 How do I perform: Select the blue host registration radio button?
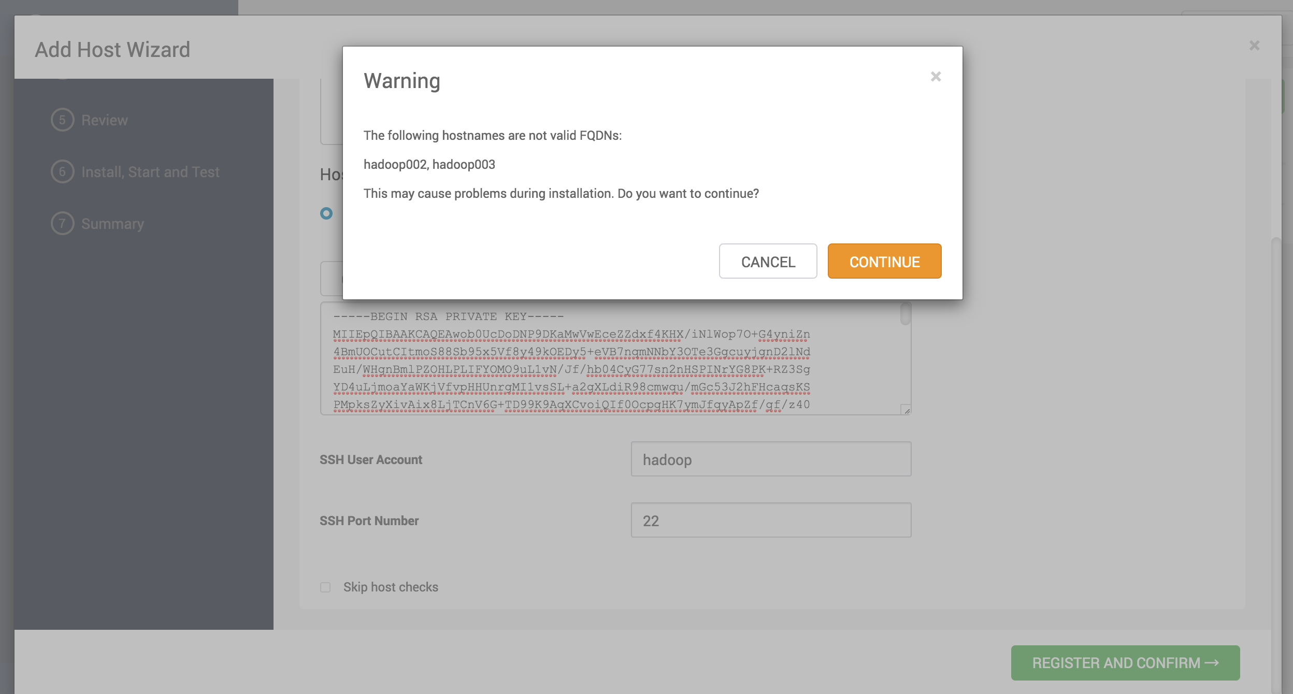tap(326, 213)
